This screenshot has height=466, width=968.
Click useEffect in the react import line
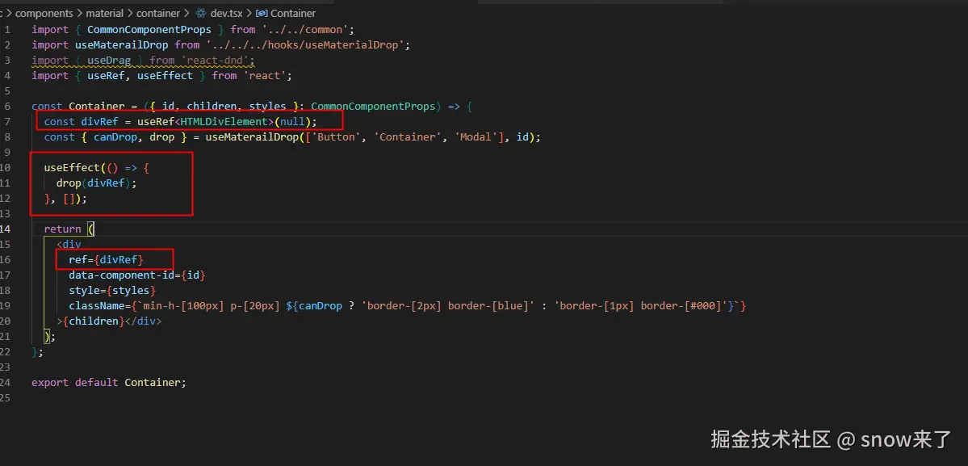(x=165, y=75)
